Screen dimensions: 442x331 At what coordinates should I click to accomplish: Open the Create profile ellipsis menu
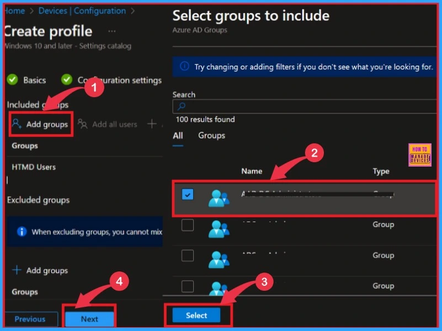(112, 31)
